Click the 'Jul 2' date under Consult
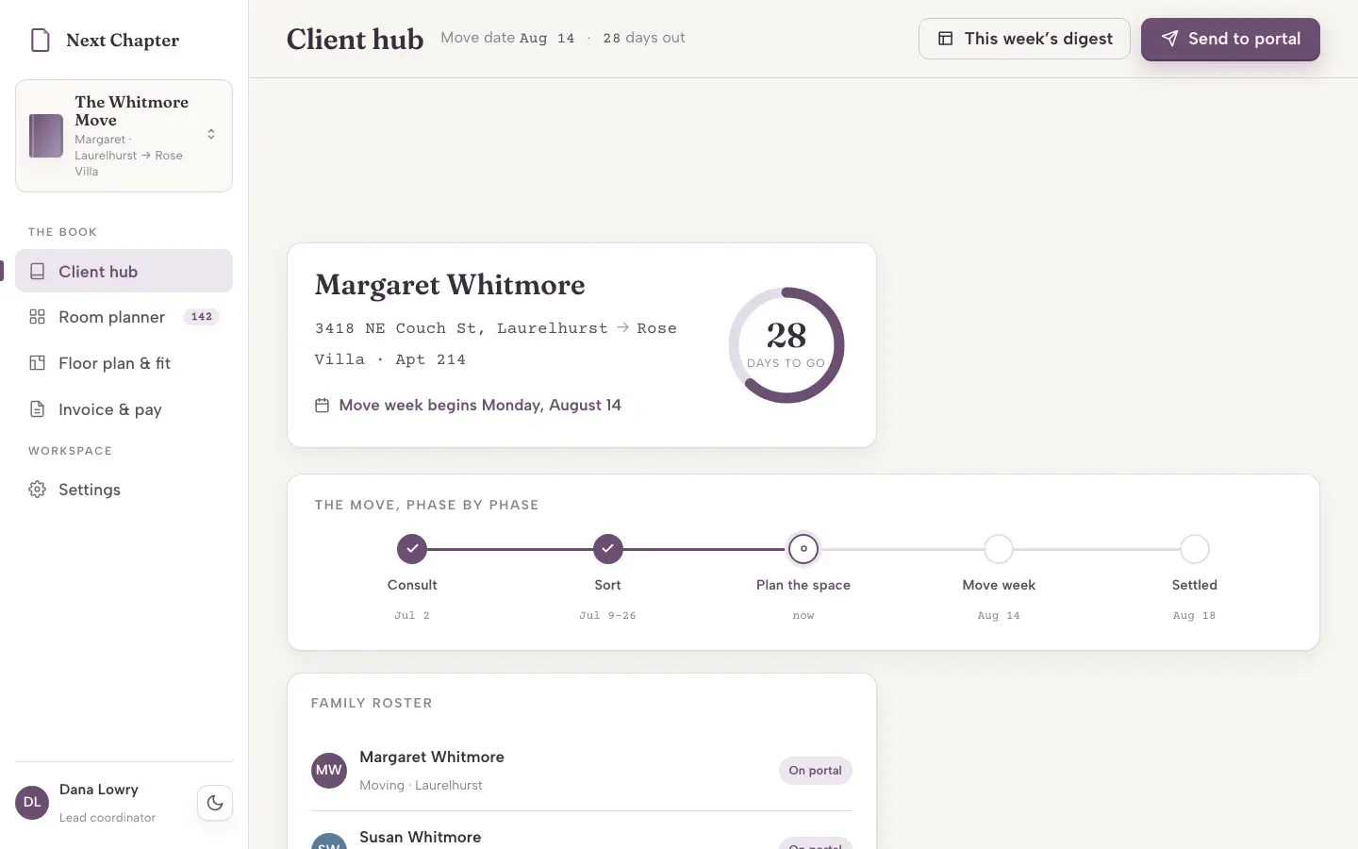This screenshot has height=849, width=1358. [412, 616]
